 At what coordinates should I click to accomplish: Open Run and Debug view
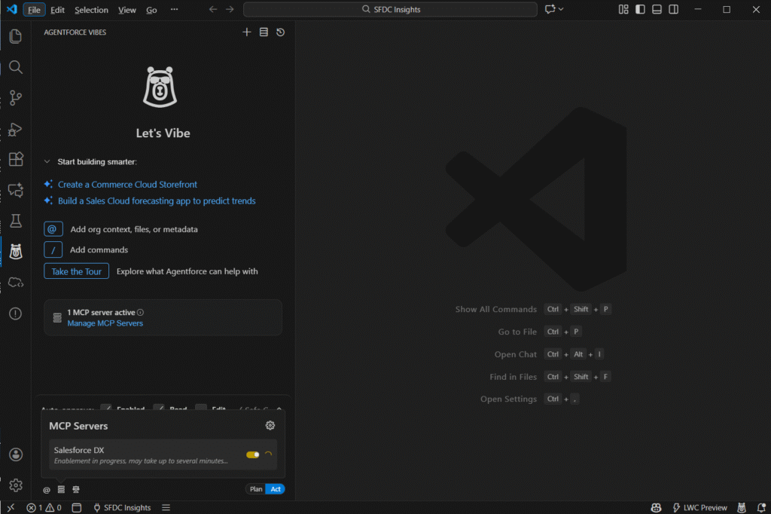point(15,130)
